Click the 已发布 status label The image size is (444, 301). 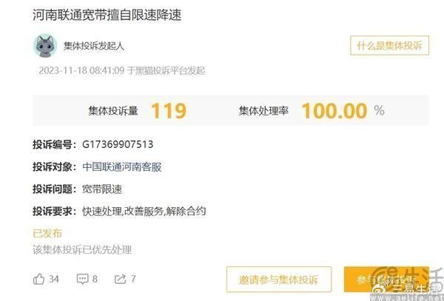click(47, 234)
